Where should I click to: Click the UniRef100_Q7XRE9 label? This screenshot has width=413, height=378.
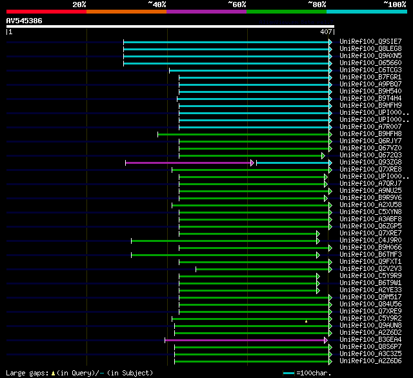point(370,312)
